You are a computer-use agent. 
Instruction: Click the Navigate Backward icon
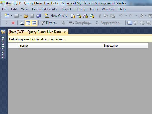141,16
